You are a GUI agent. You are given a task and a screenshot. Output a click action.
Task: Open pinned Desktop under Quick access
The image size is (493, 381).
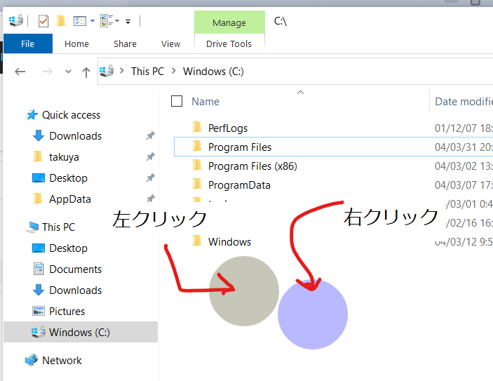(x=68, y=178)
